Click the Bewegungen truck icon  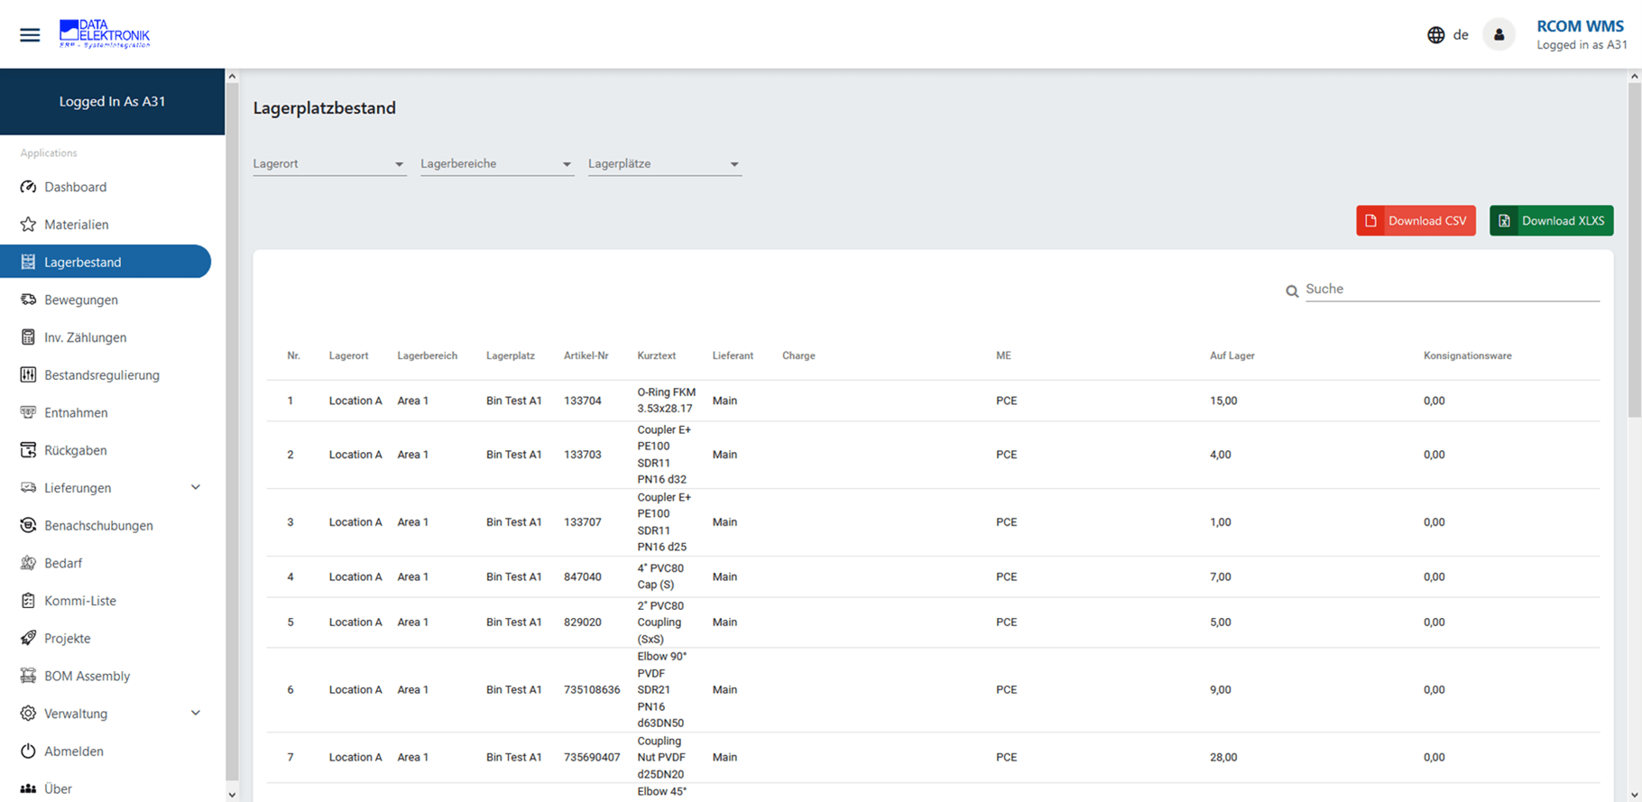click(x=28, y=300)
